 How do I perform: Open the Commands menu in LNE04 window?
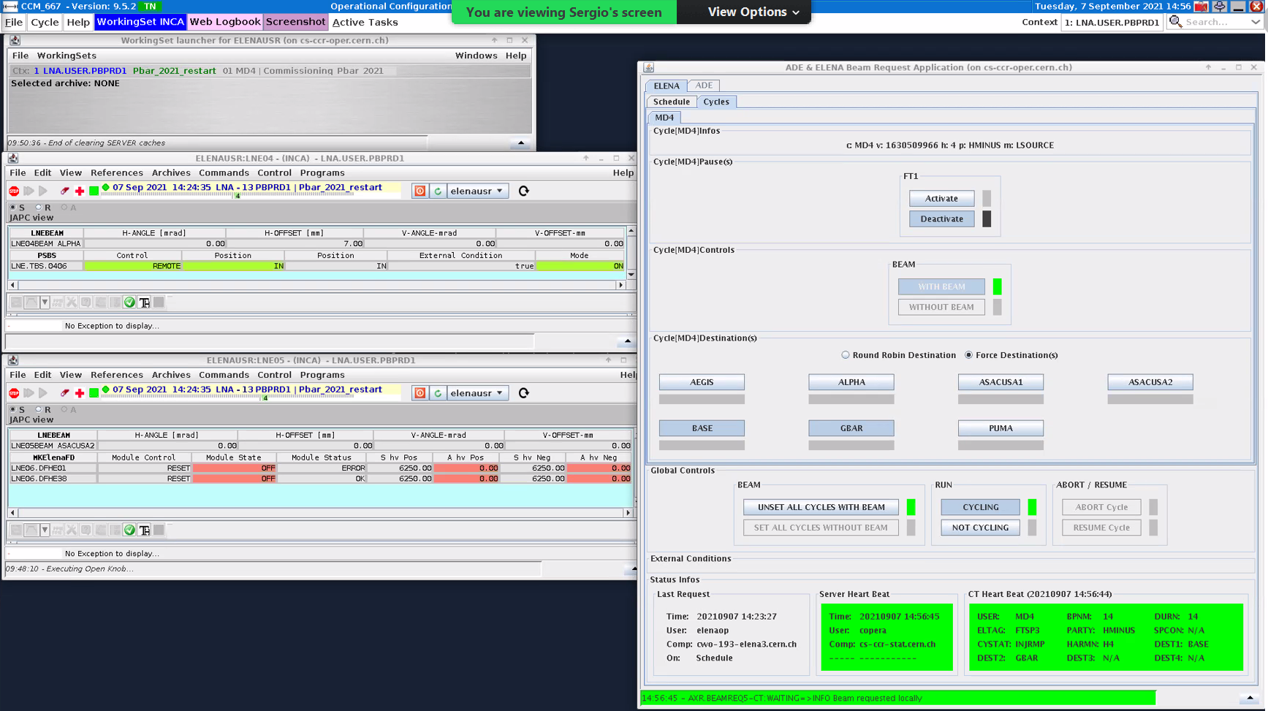click(x=224, y=173)
